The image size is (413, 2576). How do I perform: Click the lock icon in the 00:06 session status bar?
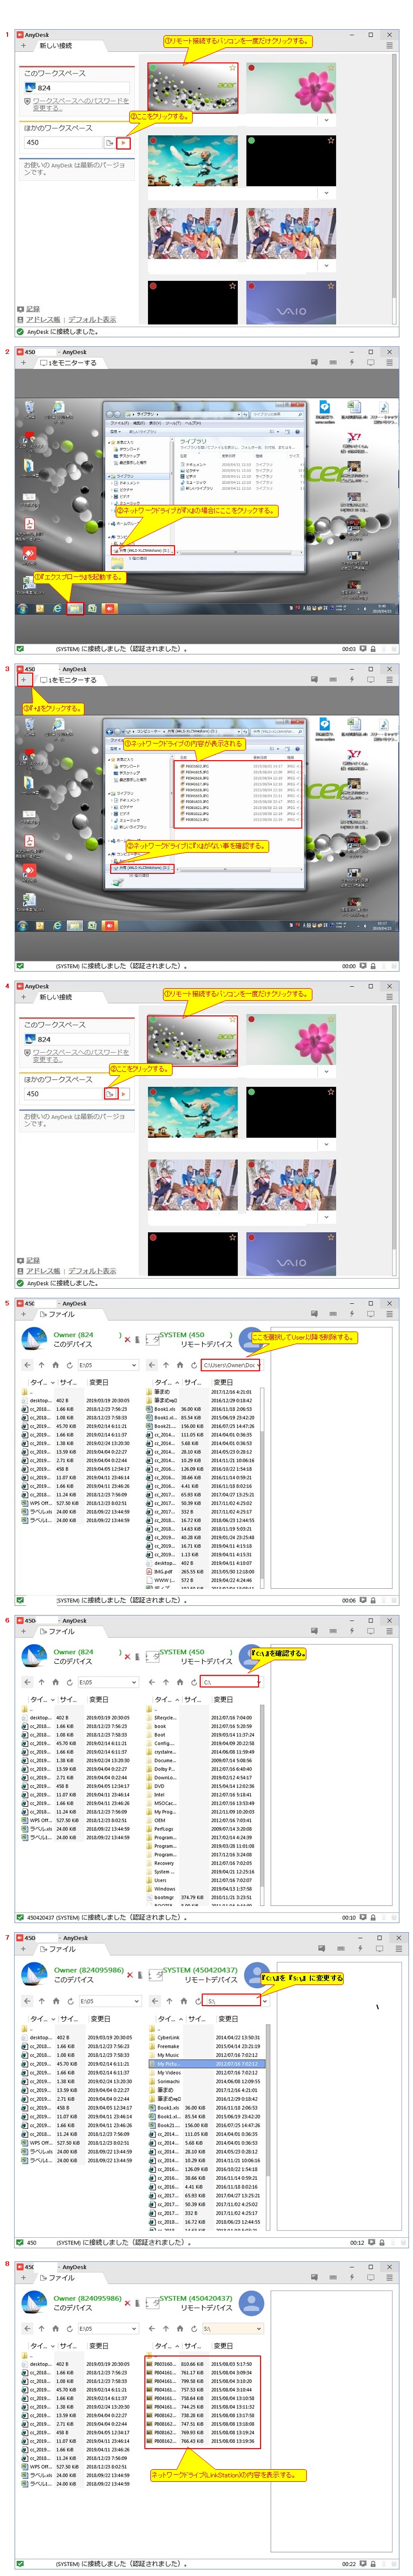pos(372,1601)
